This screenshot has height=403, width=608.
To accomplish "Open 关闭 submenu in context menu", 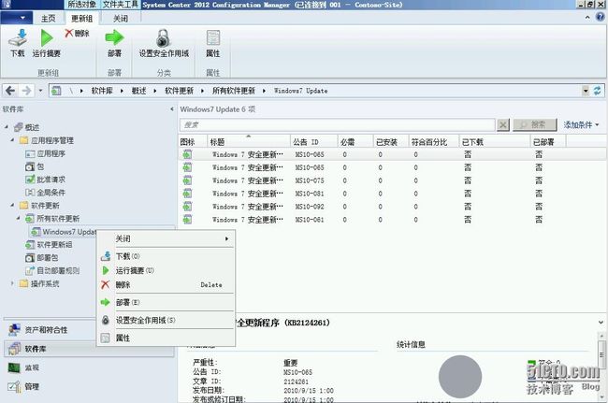I will pos(166,238).
